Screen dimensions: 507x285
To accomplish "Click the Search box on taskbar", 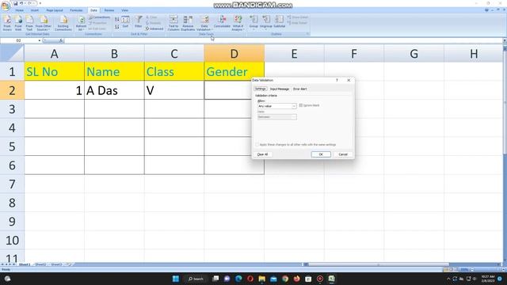I will [x=196, y=279].
